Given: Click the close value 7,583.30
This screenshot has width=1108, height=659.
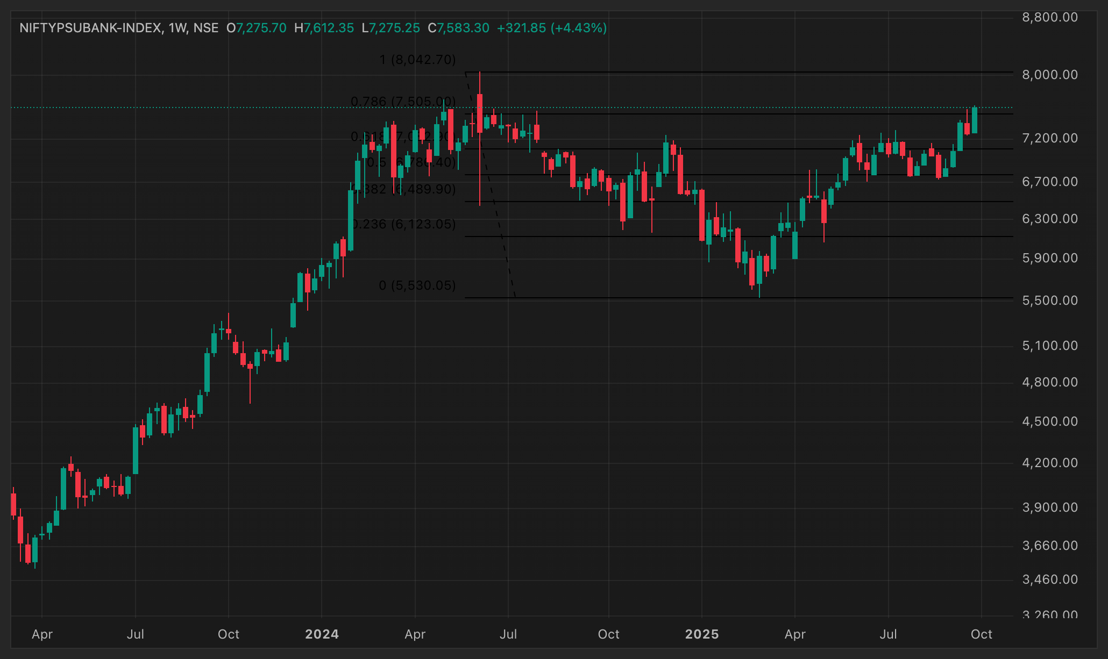Looking at the screenshot, I should (x=463, y=28).
